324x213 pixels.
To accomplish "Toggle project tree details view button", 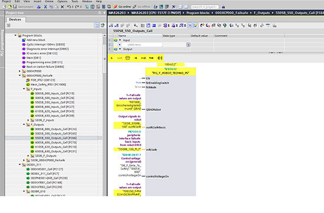I will coord(97,25).
